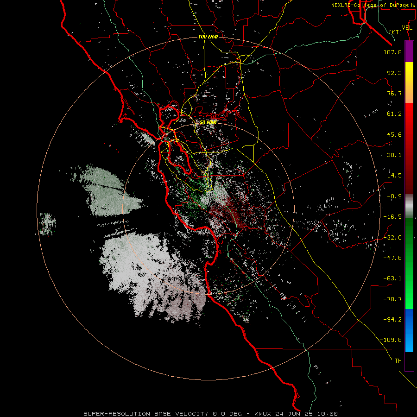The height and width of the screenshot is (417, 417).
Task: Select the 45.6 velocity scale value
Action: pos(394,134)
